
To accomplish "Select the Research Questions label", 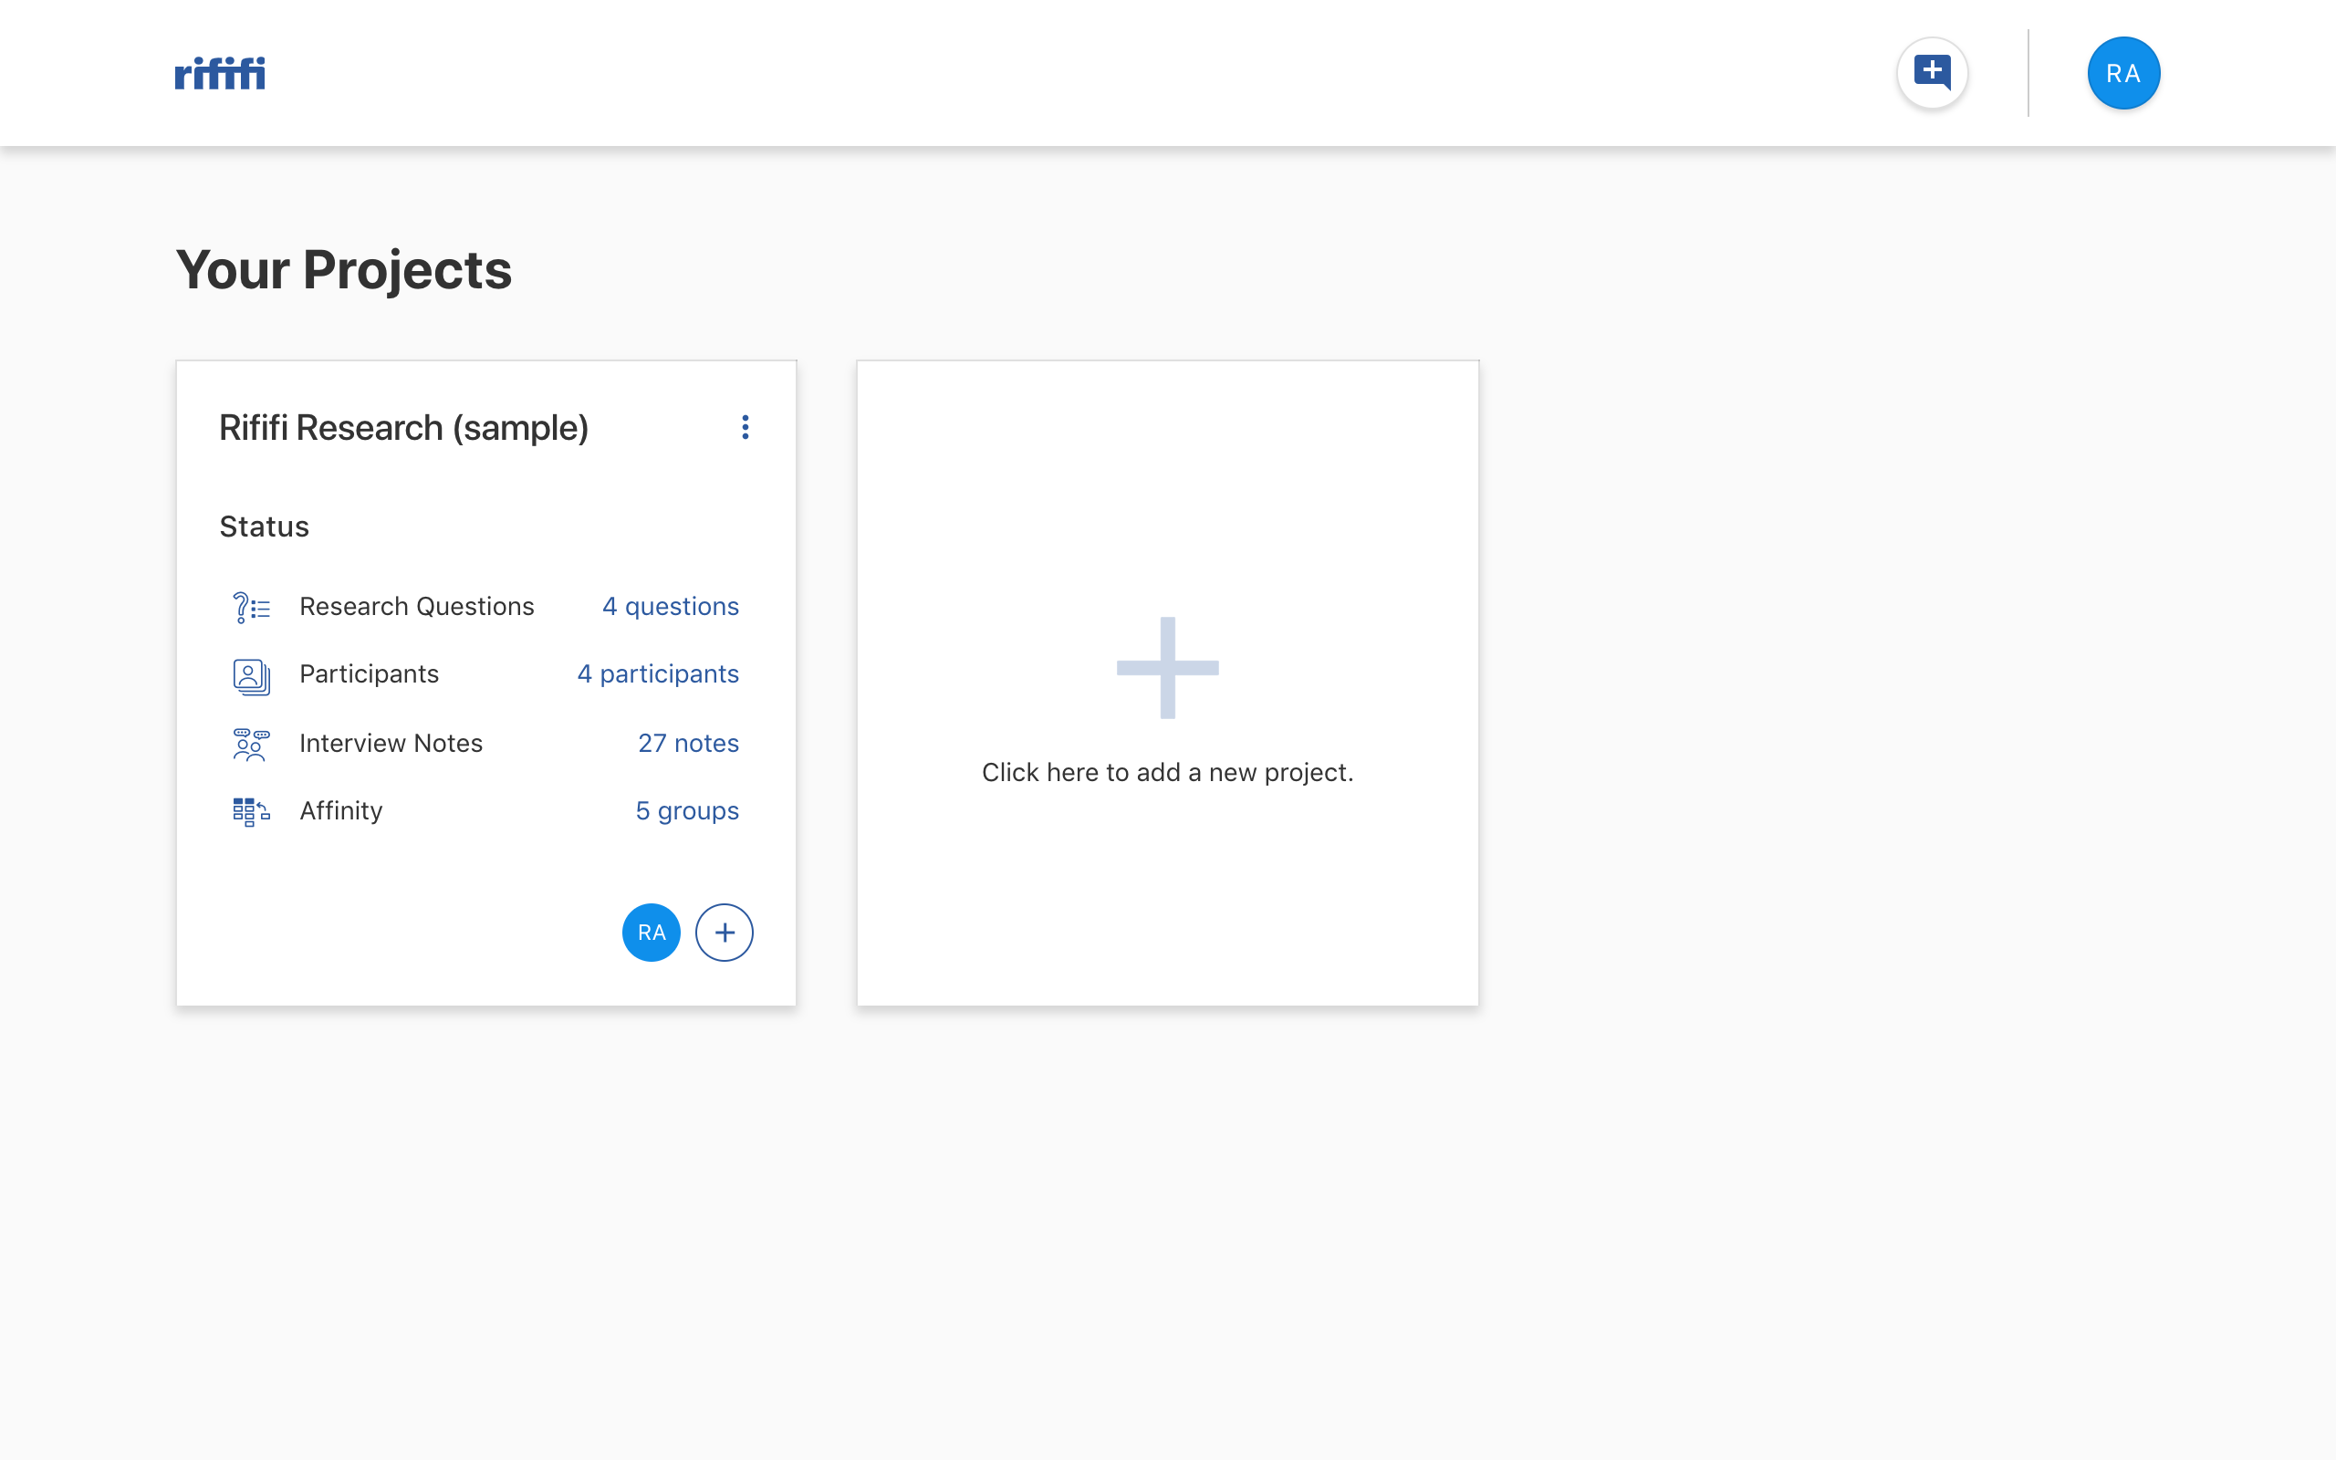I will click(416, 607).
